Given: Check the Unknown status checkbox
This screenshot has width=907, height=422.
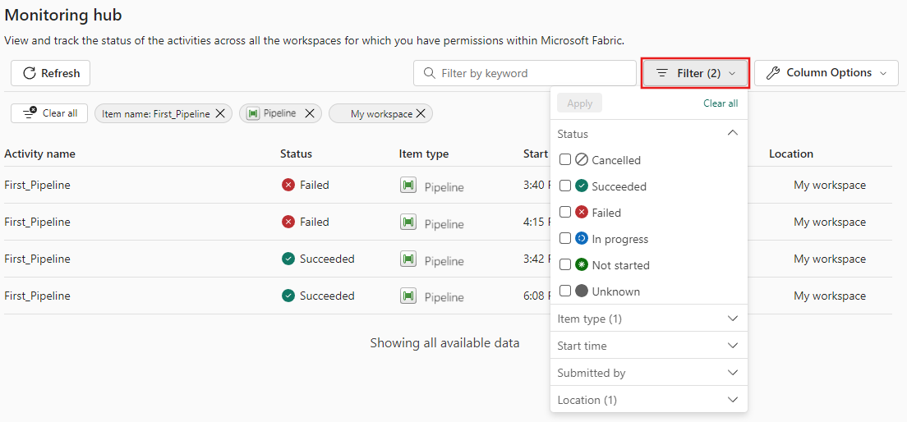Looking at the screenshot, I should [565, 291].
